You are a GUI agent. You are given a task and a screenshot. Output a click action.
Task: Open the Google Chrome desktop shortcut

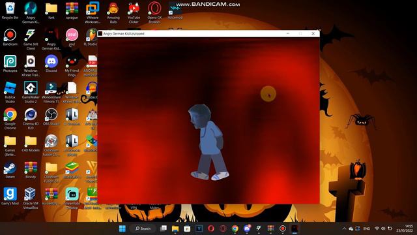pos(10,119)
